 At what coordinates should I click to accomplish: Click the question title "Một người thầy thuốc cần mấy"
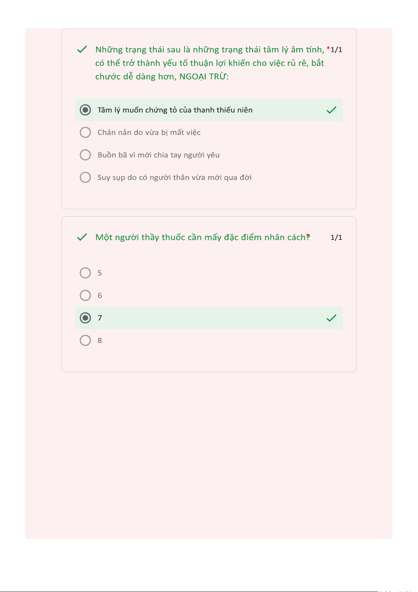[202, 238]
